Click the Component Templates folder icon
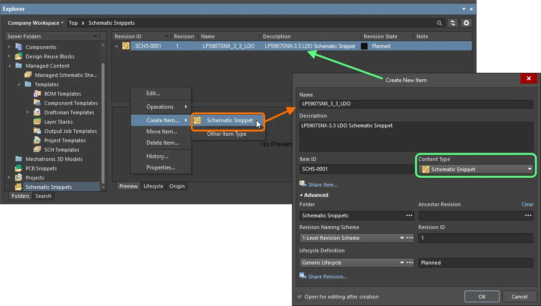This screenshot has height=306, width=541. (x=37, y=103)
